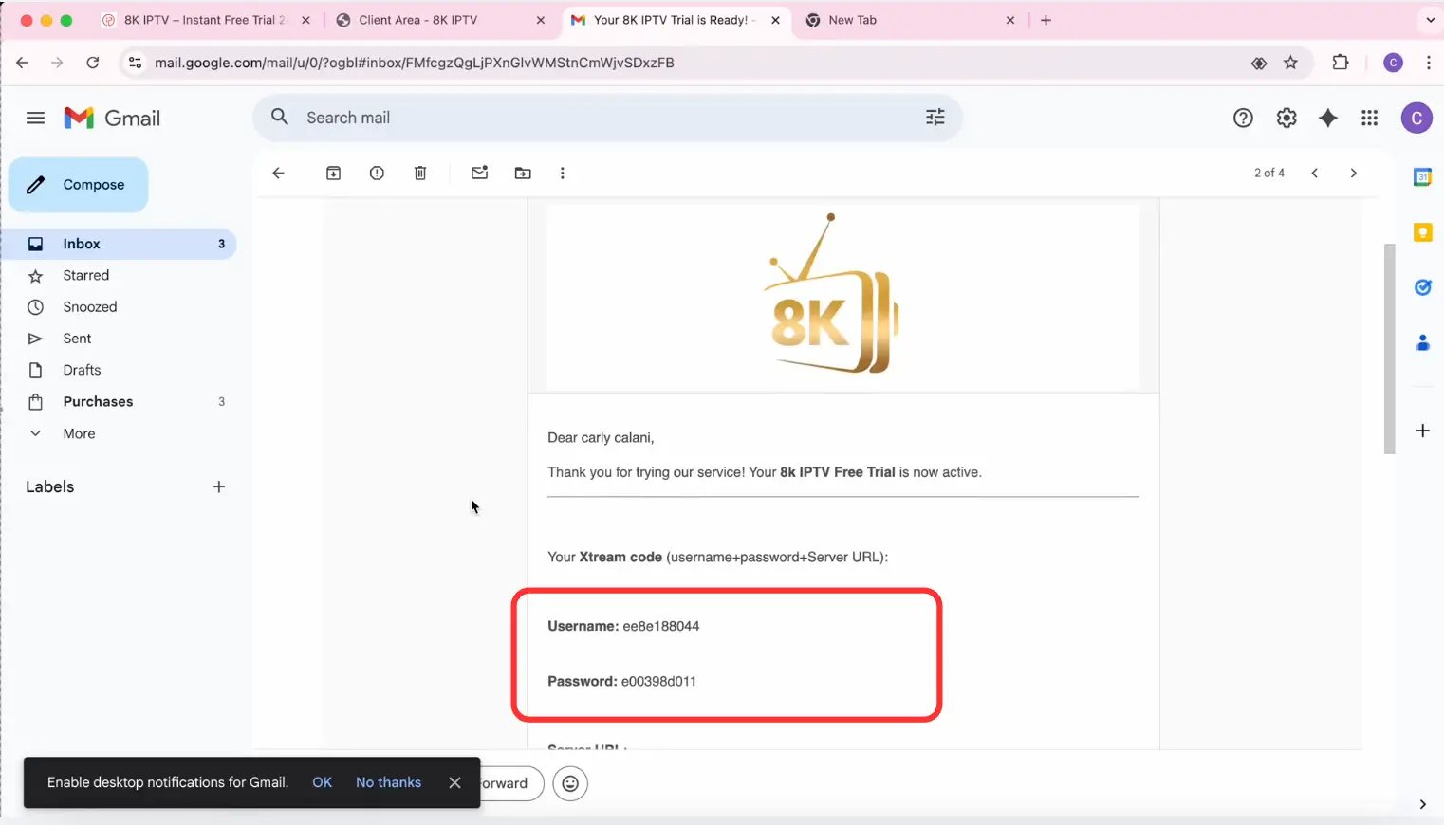Viewport: 1444px width, 825px height.
Task: Create new label plus button
Action: (219, 486)
